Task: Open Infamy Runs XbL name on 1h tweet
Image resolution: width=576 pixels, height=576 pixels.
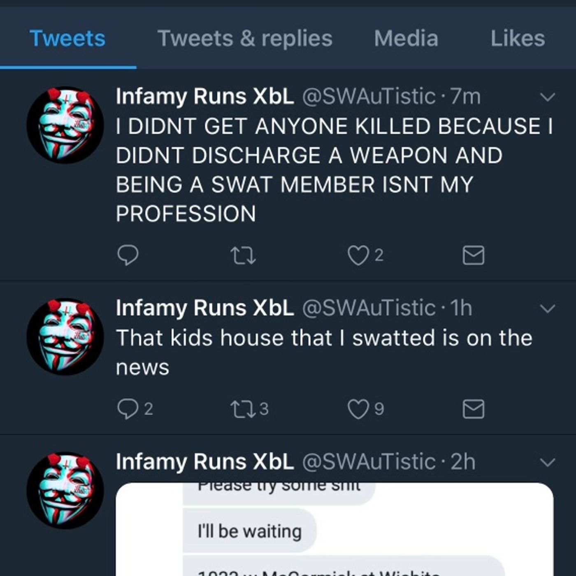Action: click(x=205, y=309)
